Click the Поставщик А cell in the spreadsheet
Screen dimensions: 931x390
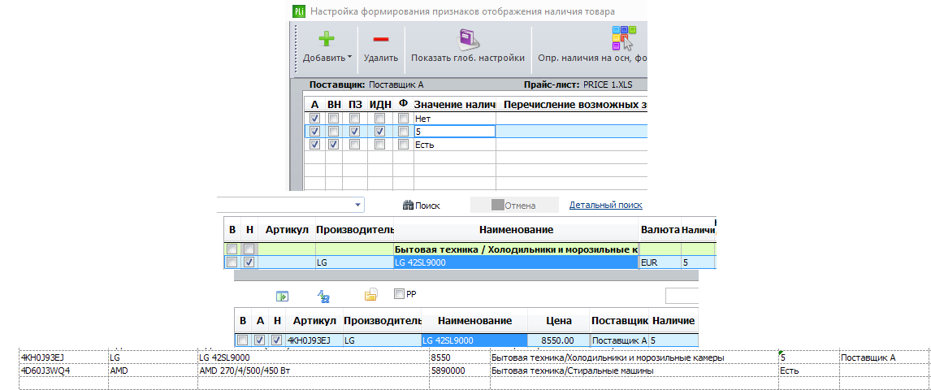point(883,358)
